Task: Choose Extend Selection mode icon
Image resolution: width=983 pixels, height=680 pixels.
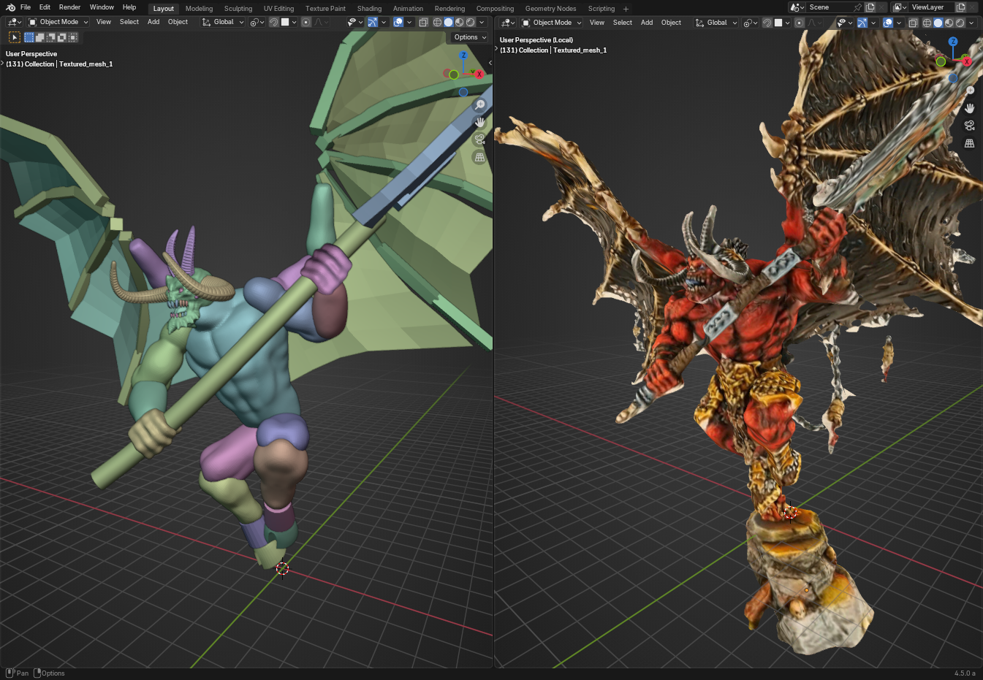Action: [40, 37]
